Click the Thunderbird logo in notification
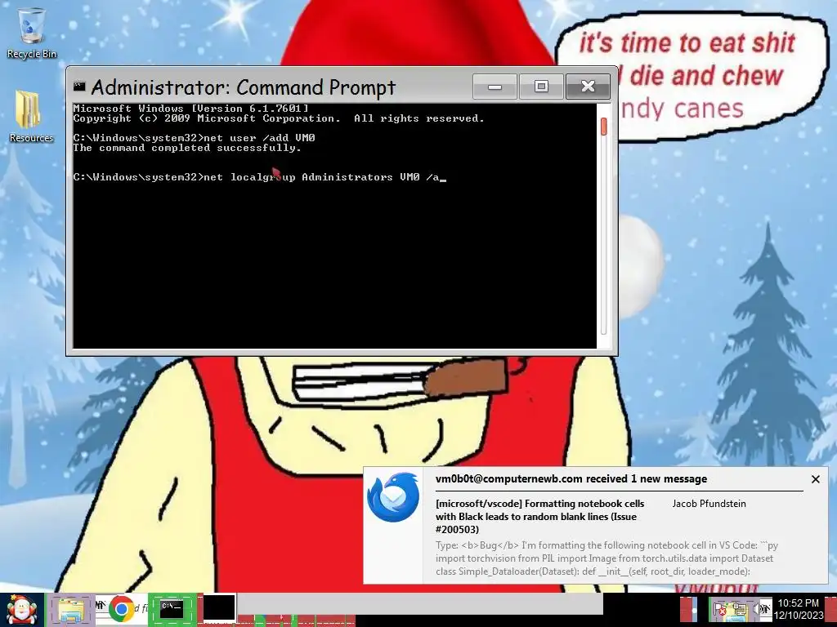The width and height of the screenshot is (837, 627). [x=393, y=497]
